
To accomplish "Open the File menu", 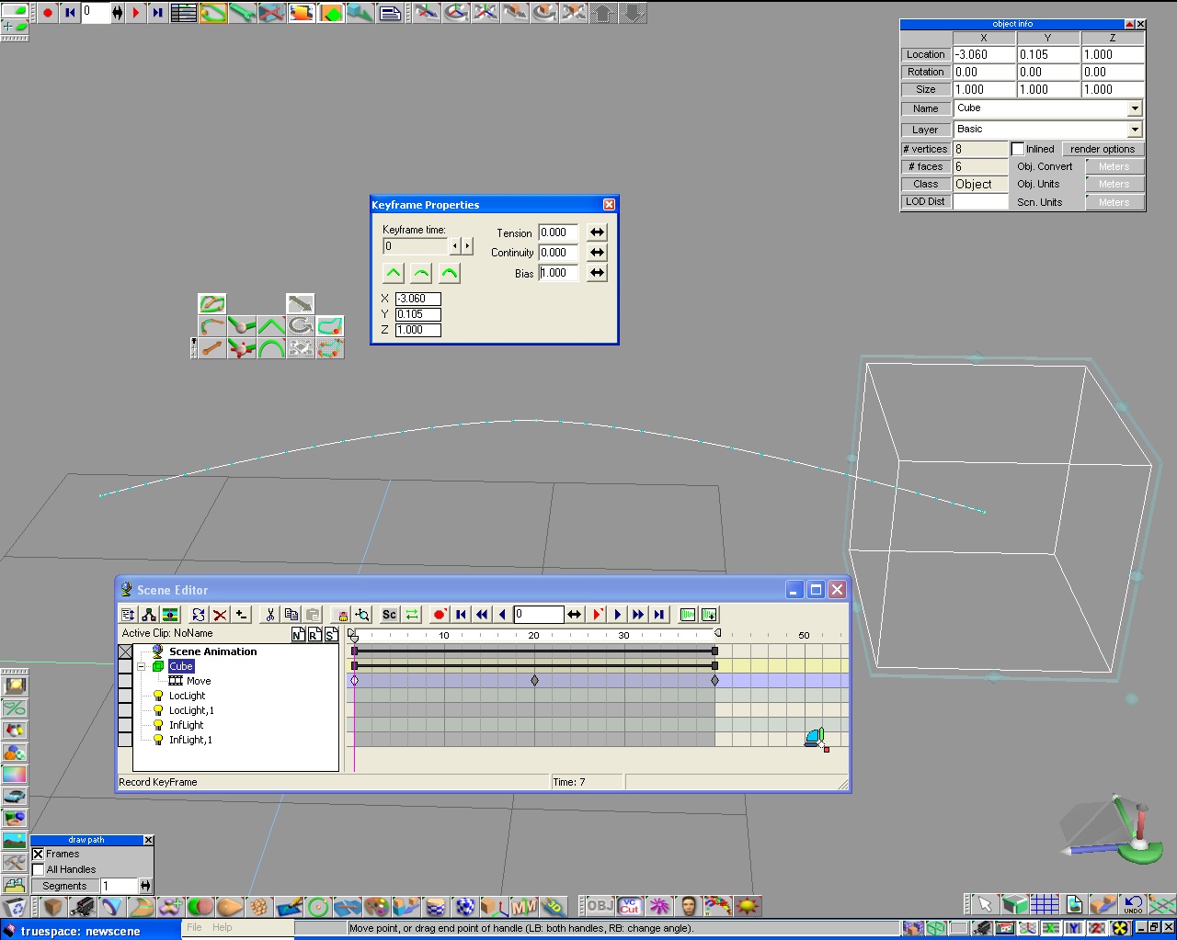I will (x=194, y=928).
